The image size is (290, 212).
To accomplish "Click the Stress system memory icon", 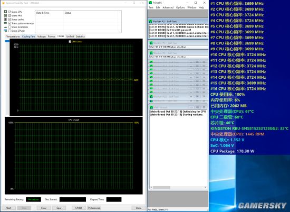I will pos(6,23).
